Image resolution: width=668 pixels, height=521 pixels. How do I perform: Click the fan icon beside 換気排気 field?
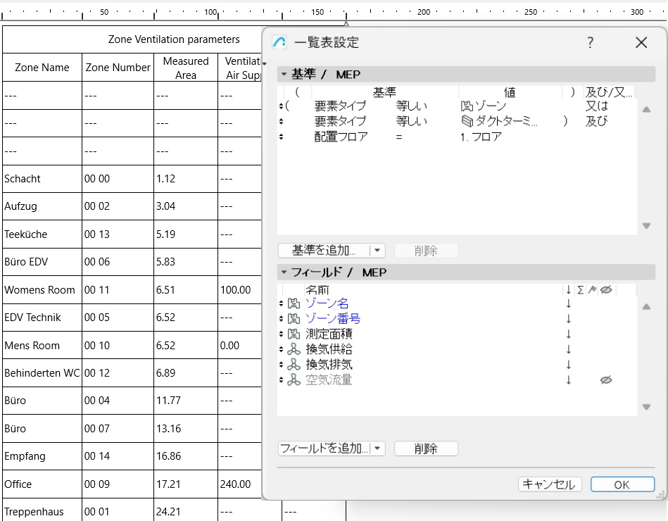(294, 365)
